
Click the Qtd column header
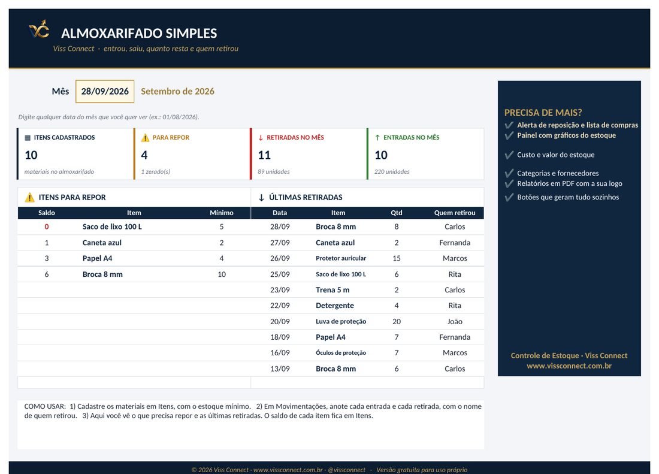pos(397,213)
